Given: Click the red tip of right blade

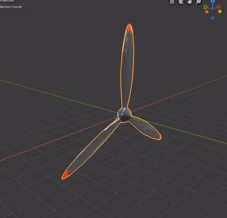Looking at the screenshot, I should (159, 138).
